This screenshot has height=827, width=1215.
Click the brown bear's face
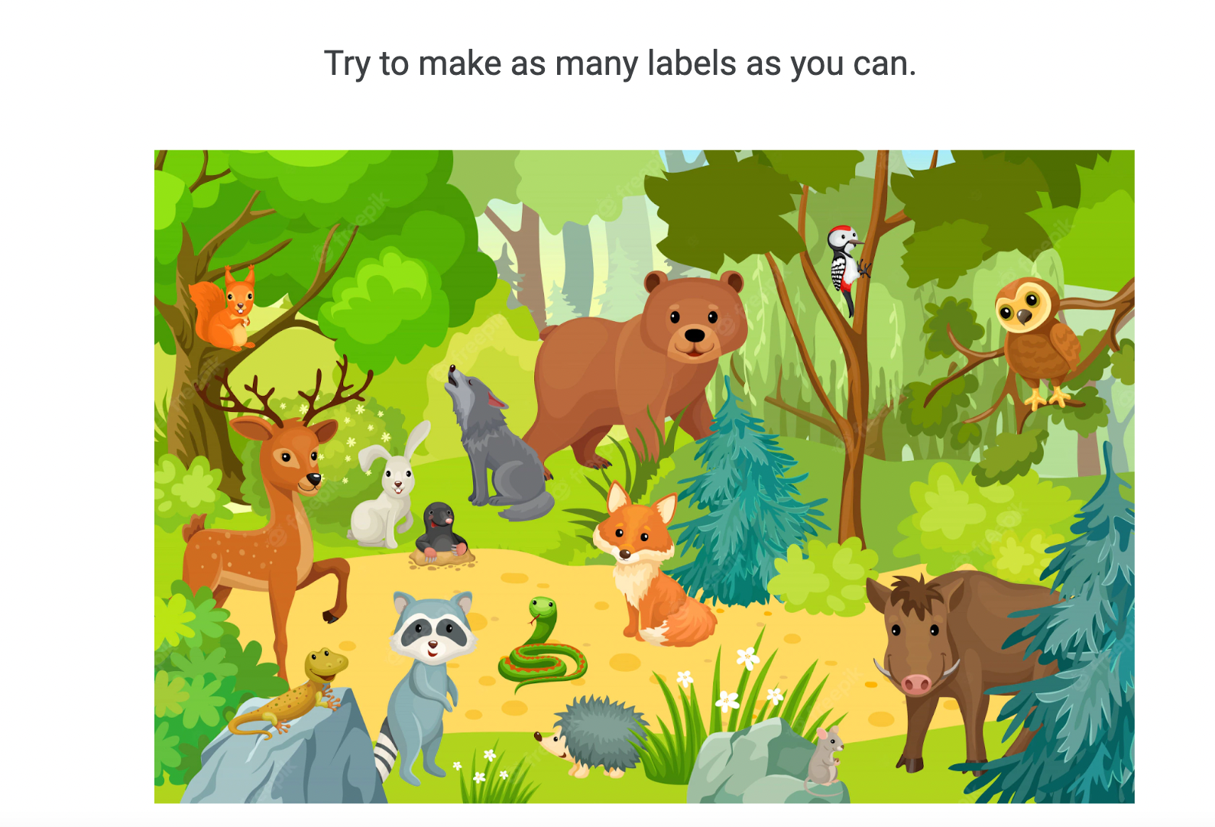pos(693,319)
